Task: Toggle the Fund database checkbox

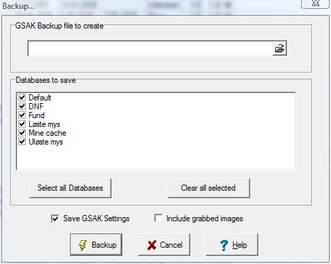Action: (22, 115)
